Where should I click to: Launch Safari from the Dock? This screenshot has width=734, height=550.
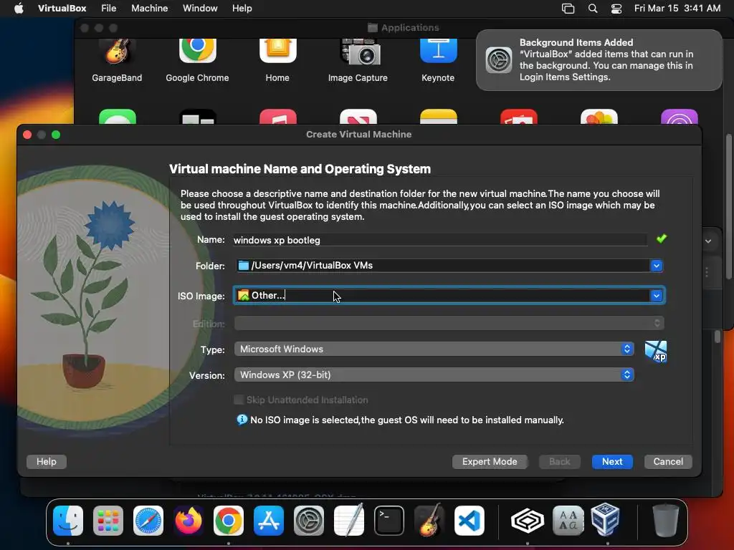(148, 521)
